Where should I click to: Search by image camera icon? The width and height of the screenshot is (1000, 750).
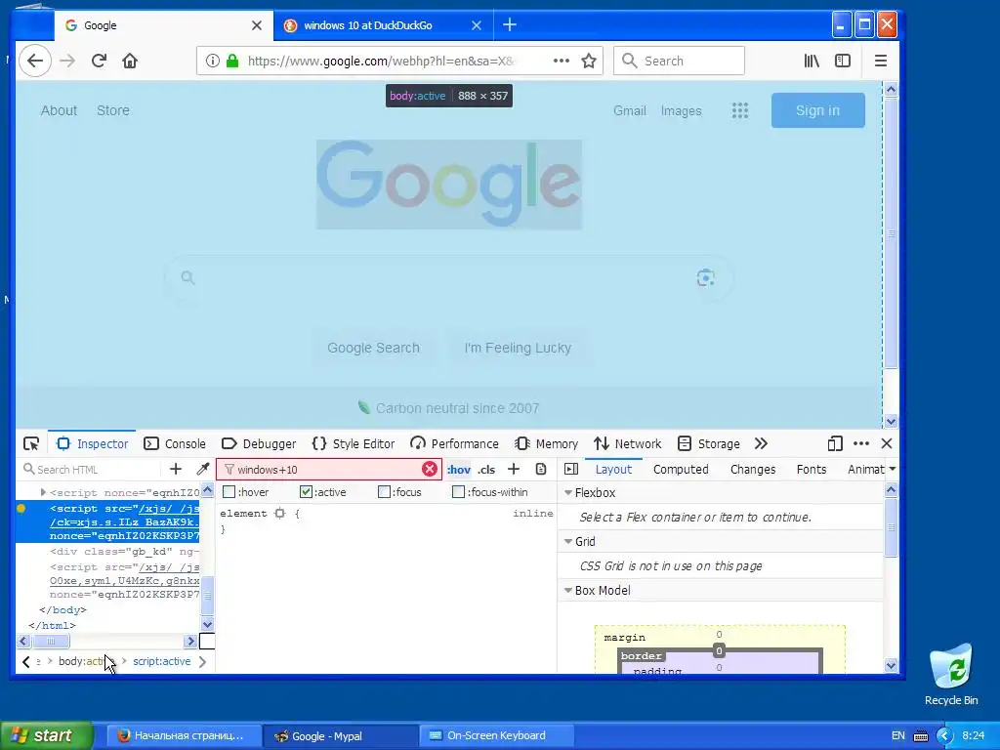coord(705,278)
